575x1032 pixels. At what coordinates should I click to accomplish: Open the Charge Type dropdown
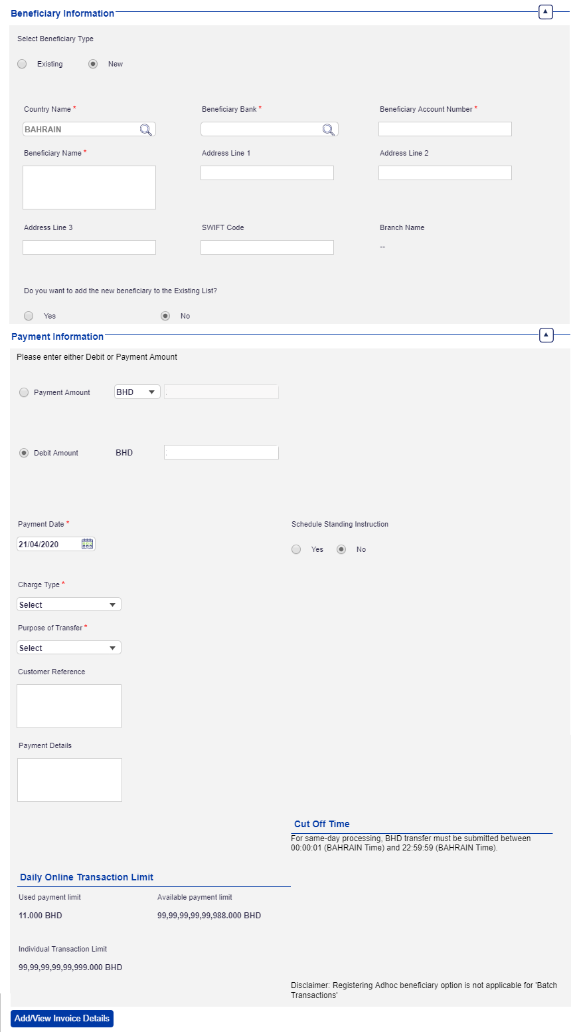pyautogui.click(x=69, y=604)
